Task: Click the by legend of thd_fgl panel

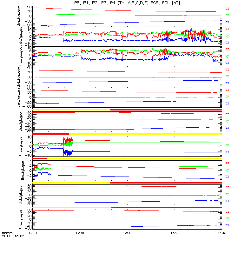Action: [227, 194]
